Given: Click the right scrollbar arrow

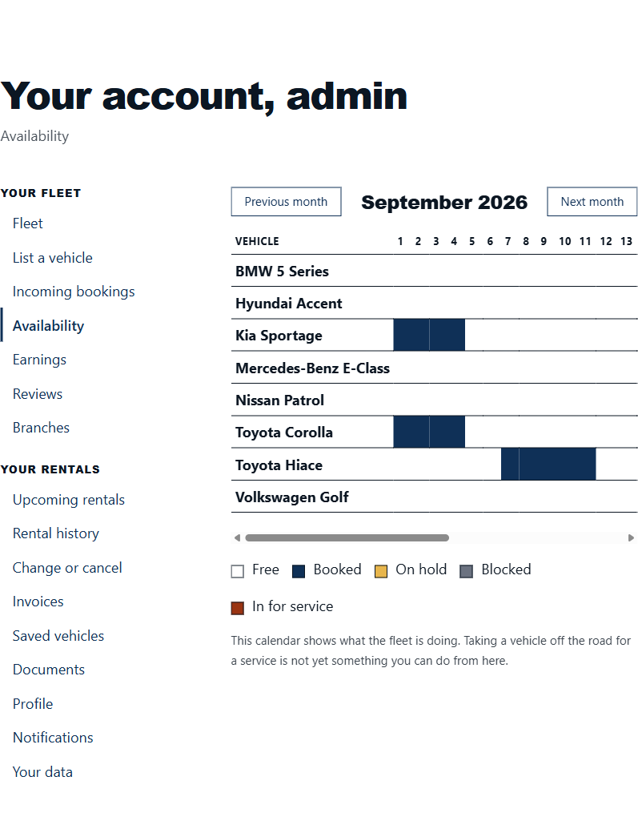Looking at the screenshot, I should point(631,537).
